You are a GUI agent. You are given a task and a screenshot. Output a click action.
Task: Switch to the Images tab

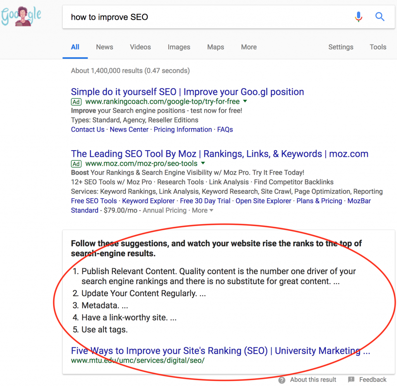[x=179, y=47]
